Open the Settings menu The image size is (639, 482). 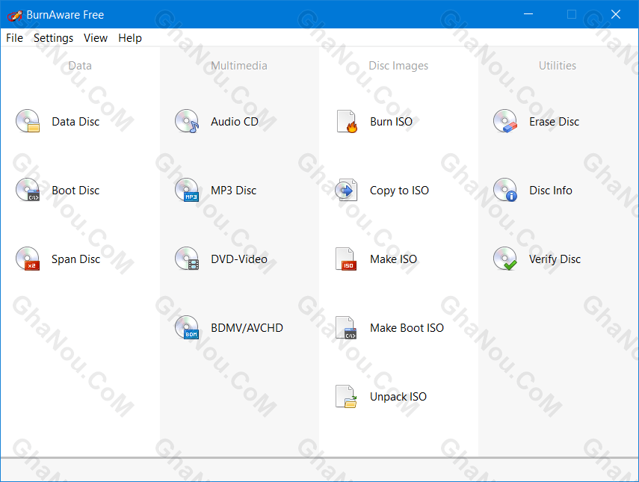coord(53,38)
